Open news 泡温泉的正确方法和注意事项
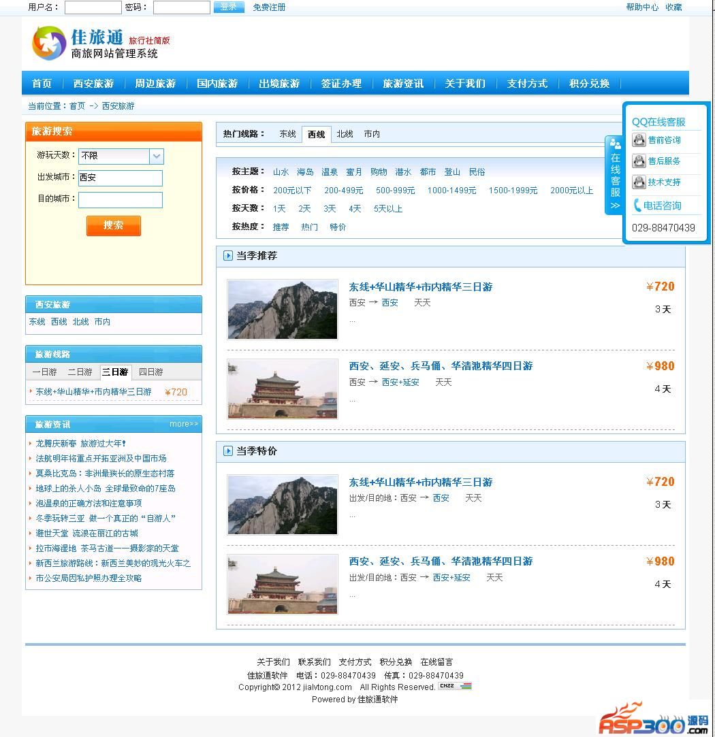The height and width of the screenshot is (737, 715). [x=89, y=504]
